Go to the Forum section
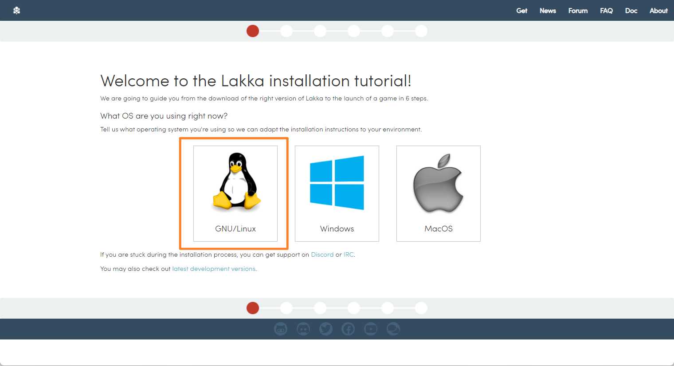 tap(578, 11)
